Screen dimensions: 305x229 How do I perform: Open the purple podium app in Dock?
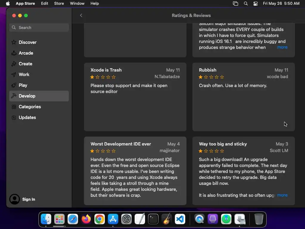(213, 219)
